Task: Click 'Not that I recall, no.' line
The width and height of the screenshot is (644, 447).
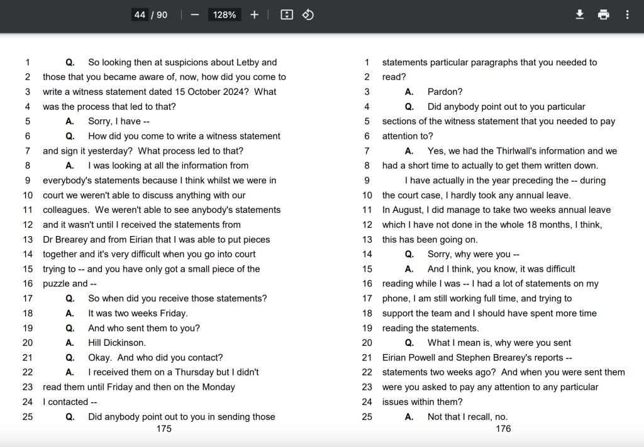Action: pos(467,417)
